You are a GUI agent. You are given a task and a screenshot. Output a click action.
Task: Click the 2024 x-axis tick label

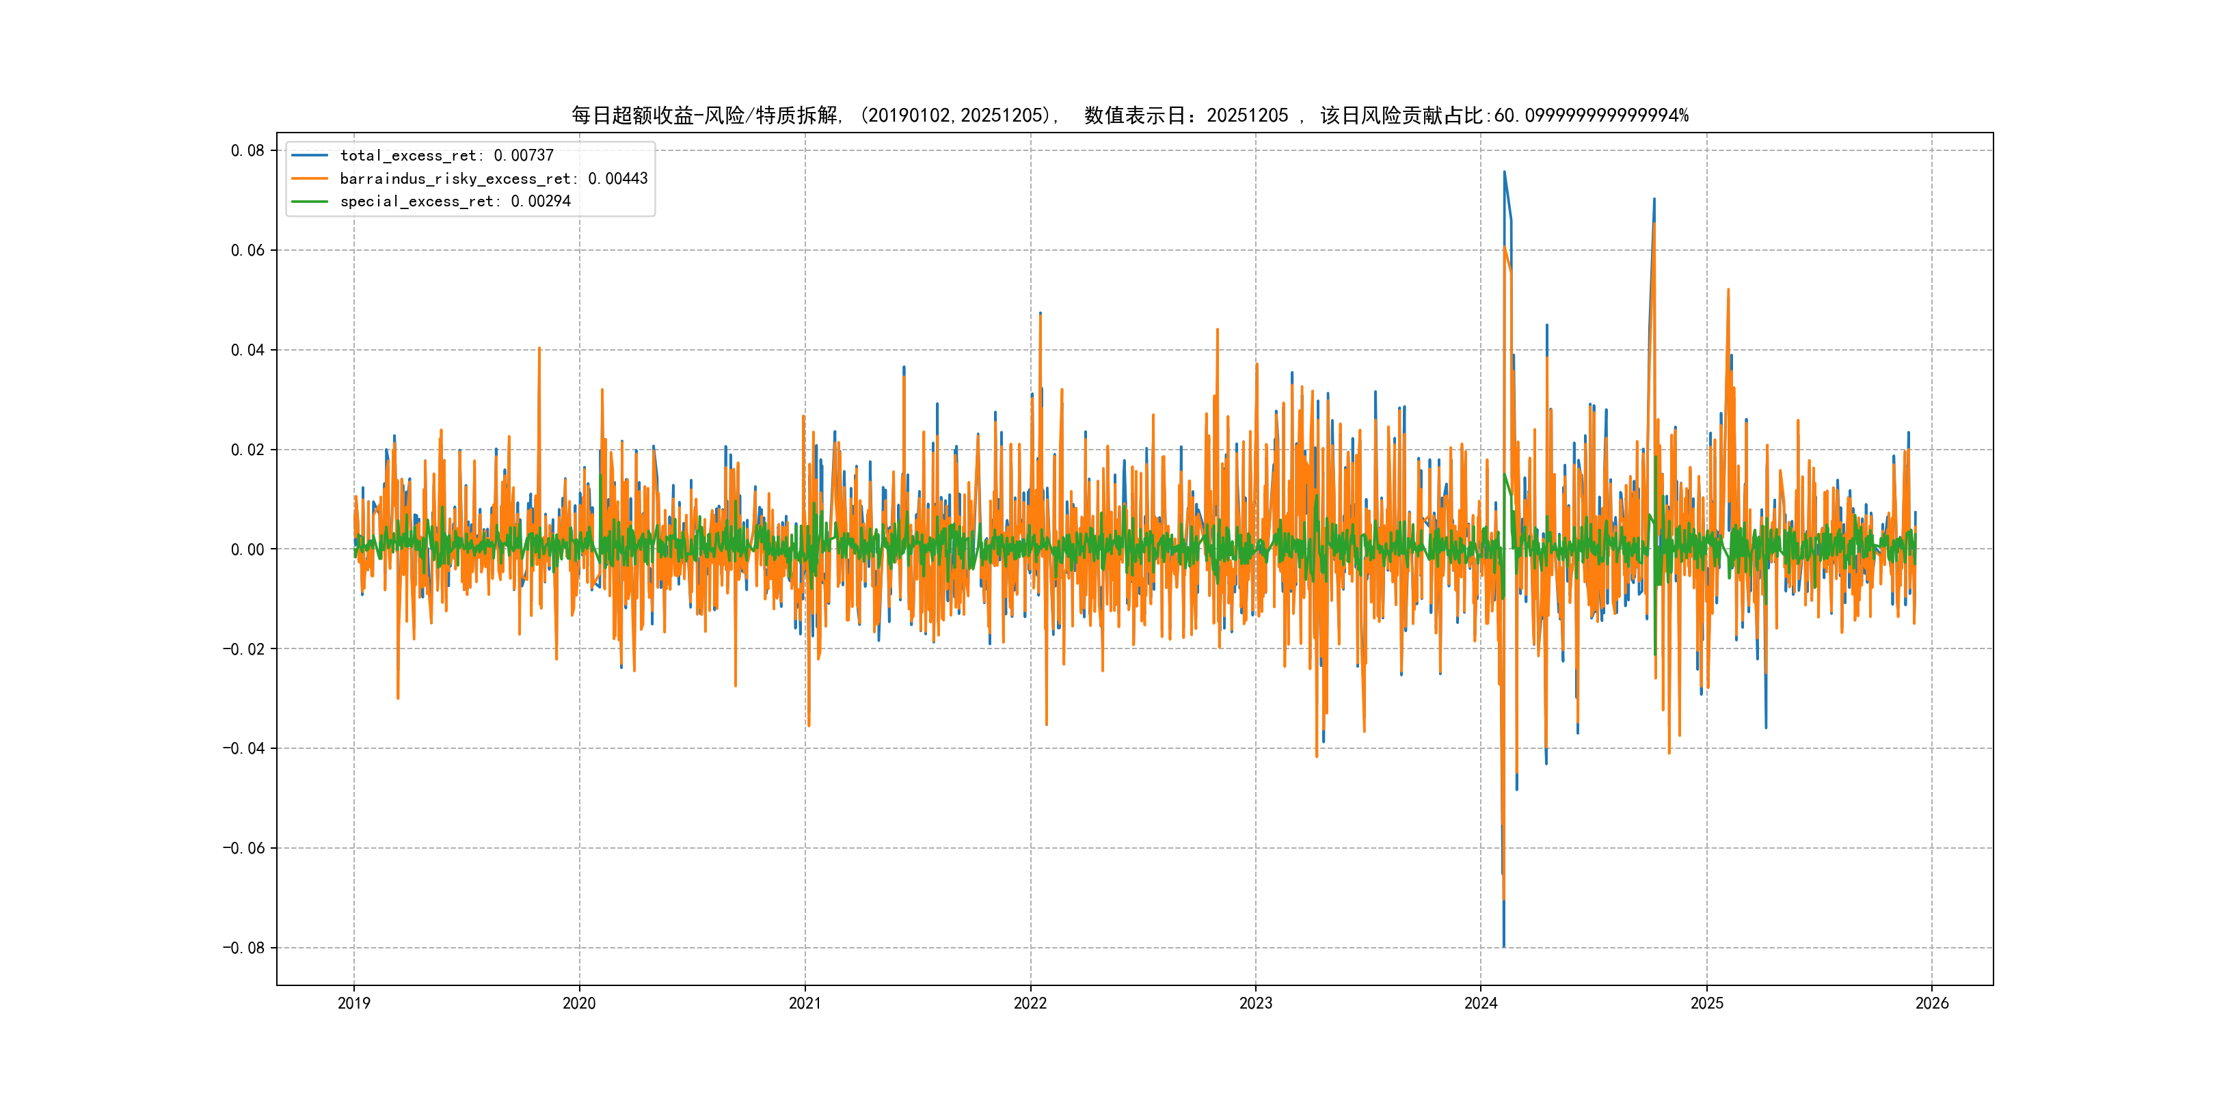coord(1481,1003)
